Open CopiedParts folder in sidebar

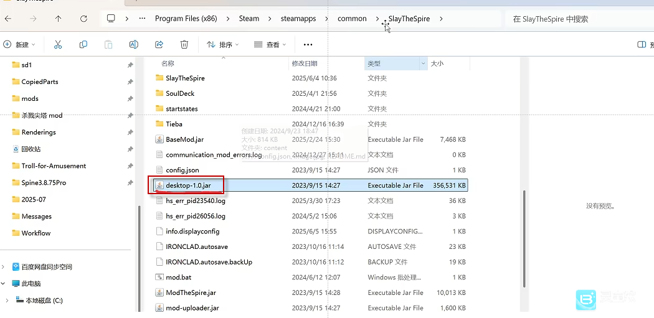40,82
